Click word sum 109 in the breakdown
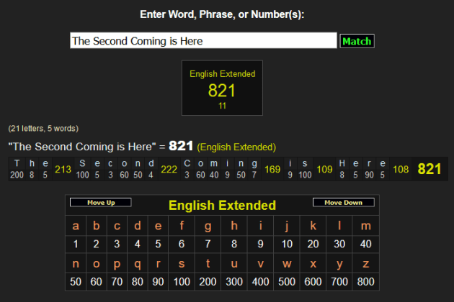Viewport: 454px width, 302px height. 324,170
